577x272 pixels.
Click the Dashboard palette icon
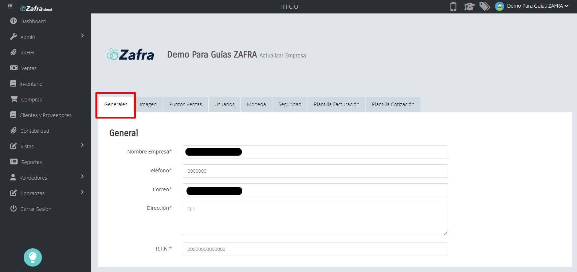[x=13, y=21]
